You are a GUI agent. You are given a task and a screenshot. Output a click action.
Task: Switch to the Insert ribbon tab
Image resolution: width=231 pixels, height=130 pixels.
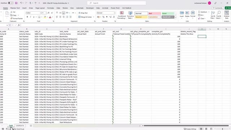pos(25,8)
